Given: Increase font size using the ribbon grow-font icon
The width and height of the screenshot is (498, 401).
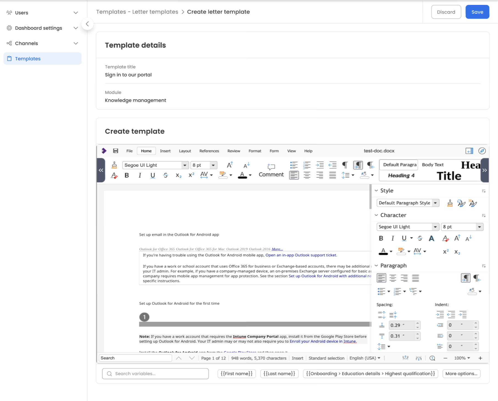Looking at the screenshot, I should click(230, 165).
